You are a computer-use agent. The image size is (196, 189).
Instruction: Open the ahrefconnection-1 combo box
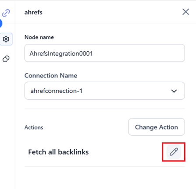click(x=105, y=91)
